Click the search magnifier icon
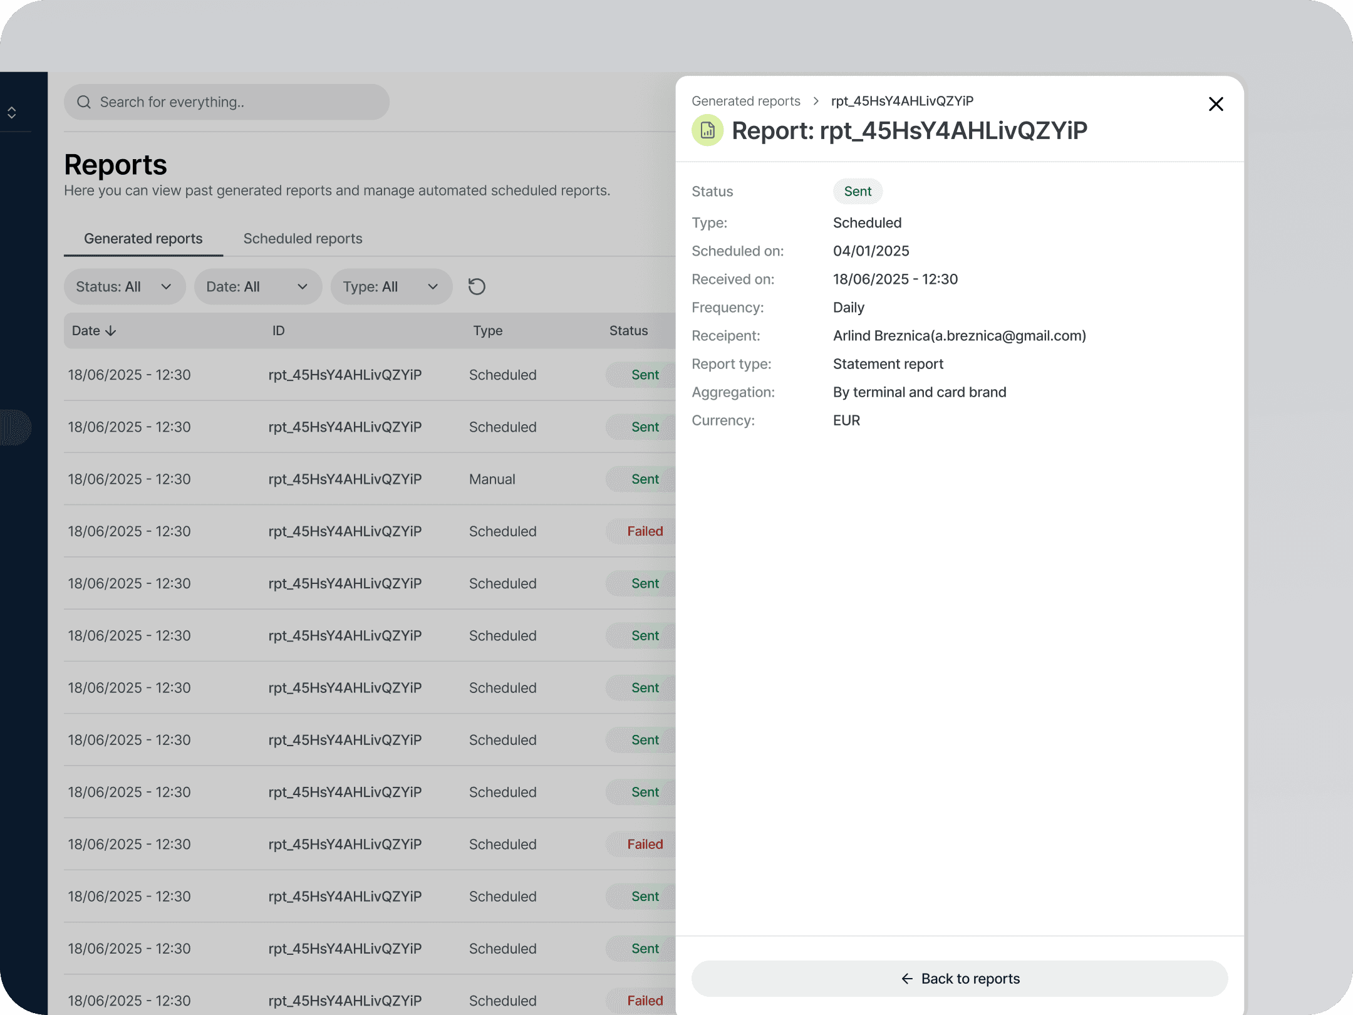The image size is (1353, 1015). 84,102
